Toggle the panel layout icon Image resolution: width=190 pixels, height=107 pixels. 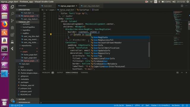click(x=178, y=73)
